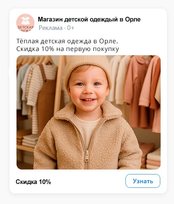174x204 pixels.
Task: Click the "Тёплая детская одежда в Орле." text
Action: pyautogui.click(x=67, y=41)
